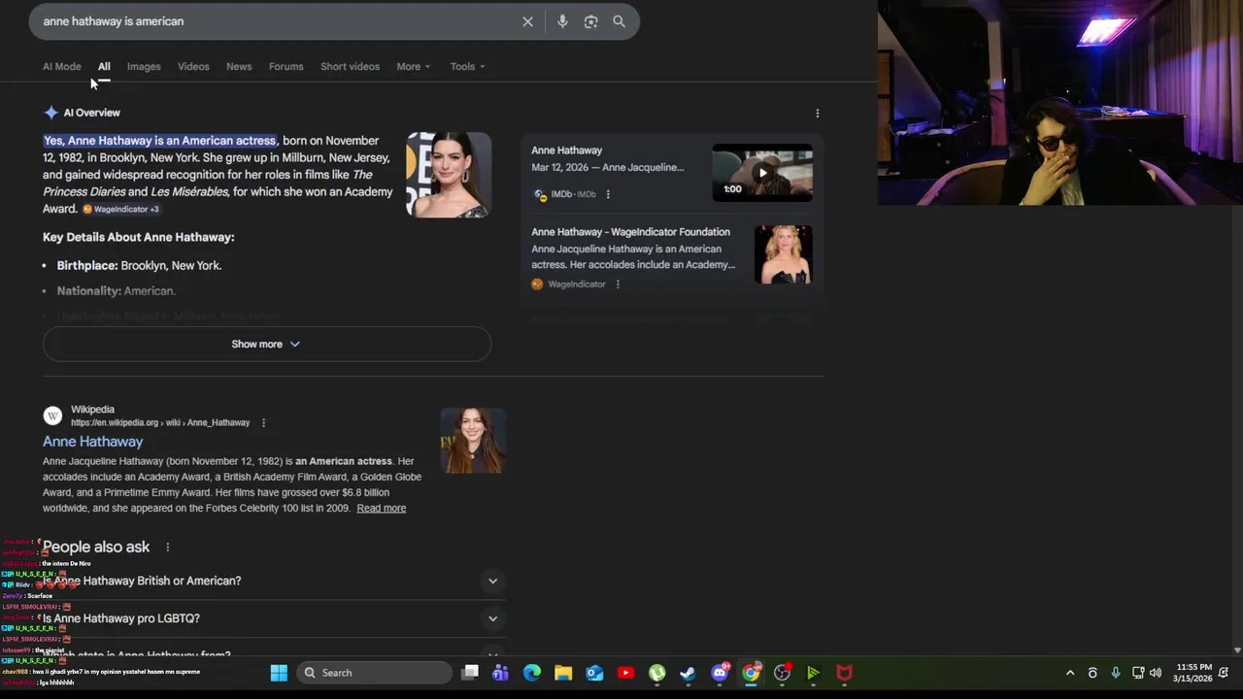The height and width of the screenshot is (699, 1243).
Task: Open three-dot menu beside the WageIndicator source
Action: (618, 284)
